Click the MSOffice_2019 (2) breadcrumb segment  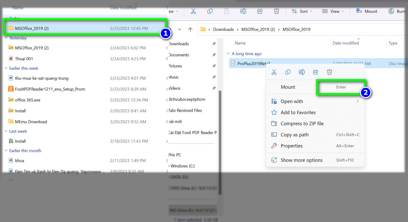click(x=258, y=29)
